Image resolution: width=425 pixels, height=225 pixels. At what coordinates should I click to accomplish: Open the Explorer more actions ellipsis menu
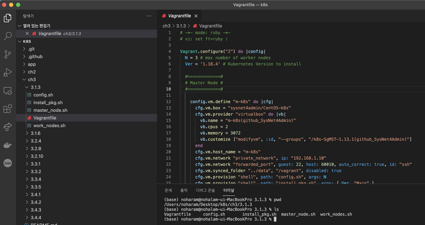coord(149,16)
